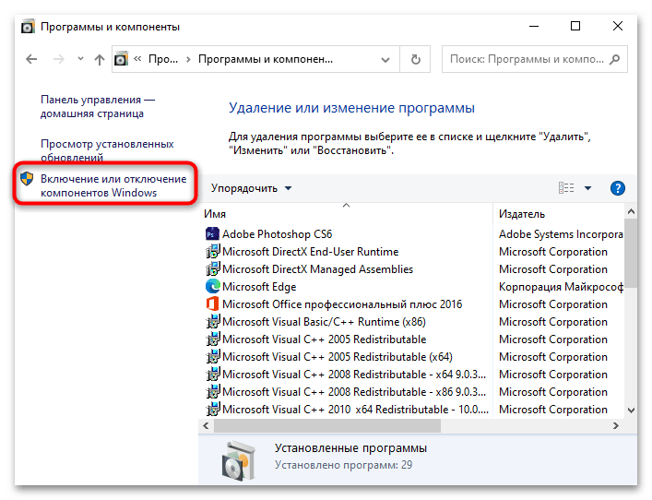Close the Программы и компоненты window

(618, 26)
